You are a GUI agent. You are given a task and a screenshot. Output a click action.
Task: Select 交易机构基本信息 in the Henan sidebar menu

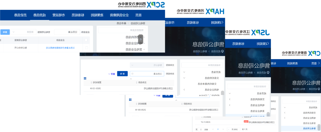[207, 84]
